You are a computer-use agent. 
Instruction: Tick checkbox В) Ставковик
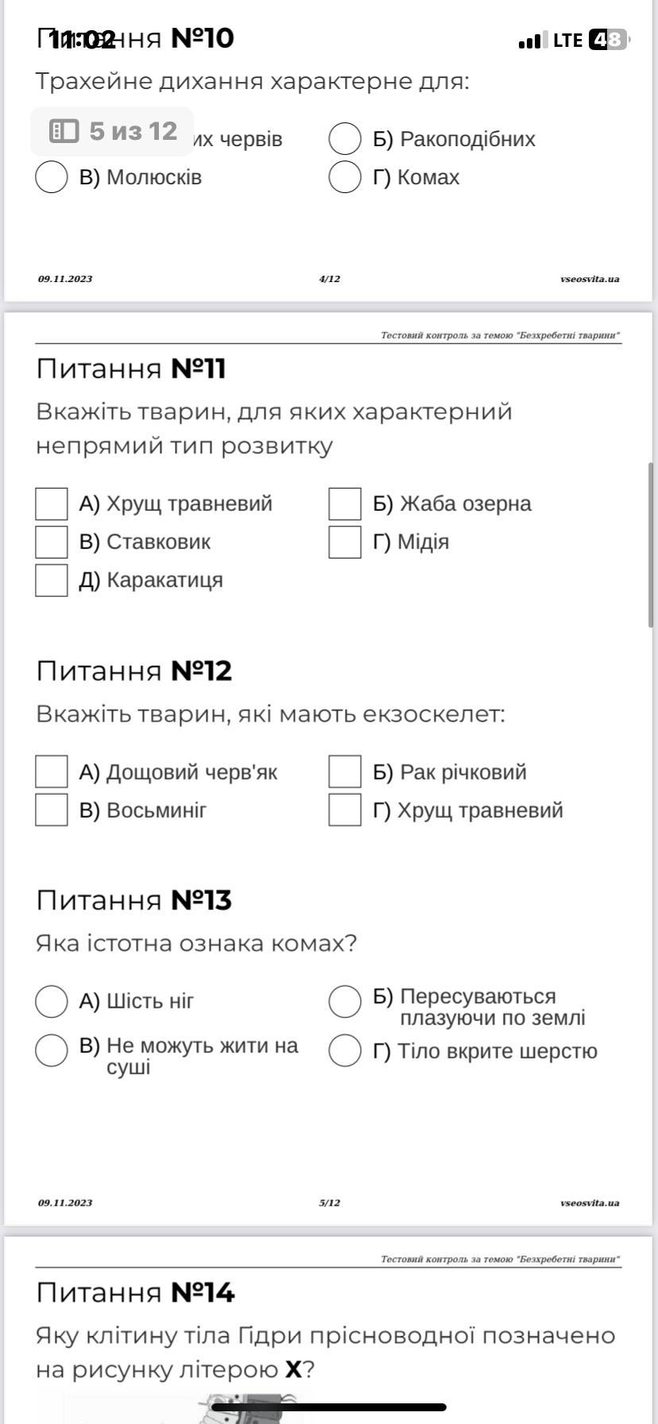pyautogui.click(x=52, y=542)
